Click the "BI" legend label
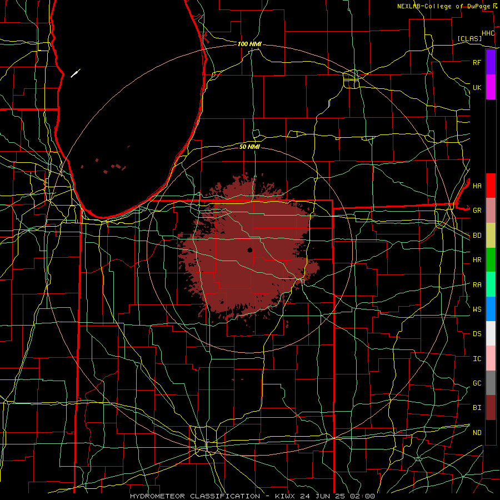Viewport: 500px width, 500px height. (x=477, y=408)
